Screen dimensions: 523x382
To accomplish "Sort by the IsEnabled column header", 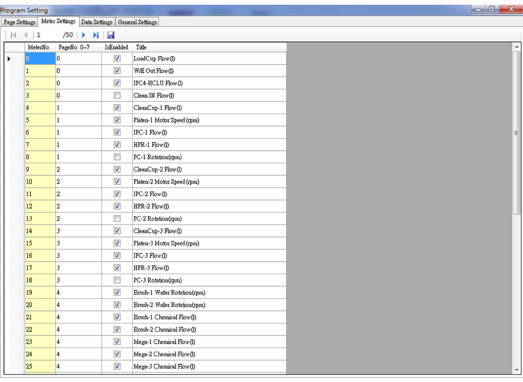I will [x=117, y=47].
